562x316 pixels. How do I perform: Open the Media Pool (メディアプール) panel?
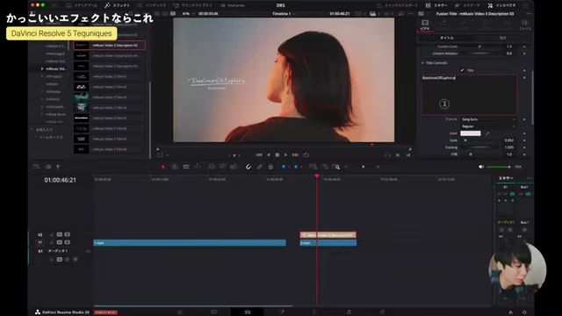coord(82,5)
